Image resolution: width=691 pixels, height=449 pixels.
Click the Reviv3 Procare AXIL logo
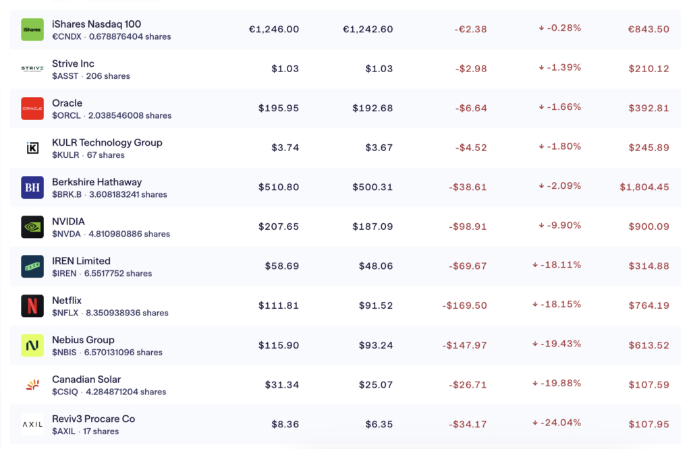click(x=32, y=424)
